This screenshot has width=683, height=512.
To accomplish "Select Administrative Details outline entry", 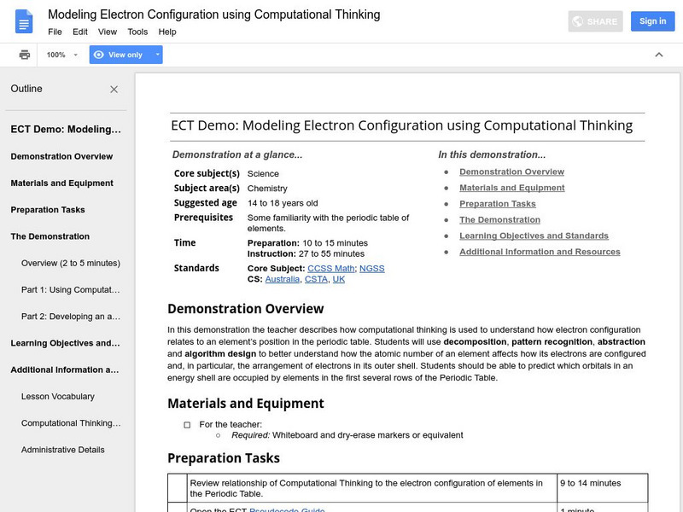I will pyautogui.click(x=62, y=450).
